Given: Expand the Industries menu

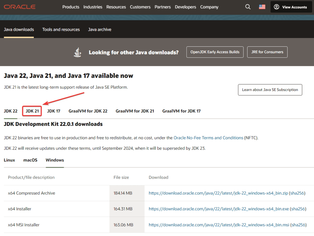Looking at the screenshot, I should pyautogui.click(x=93, y=7).
